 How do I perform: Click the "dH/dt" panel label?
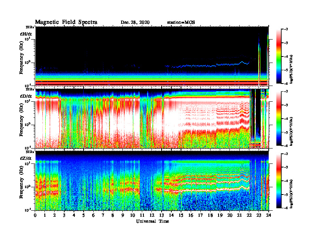[26, 34]
